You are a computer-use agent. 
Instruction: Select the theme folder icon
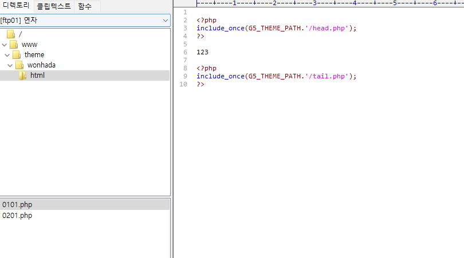click(17, 55)
